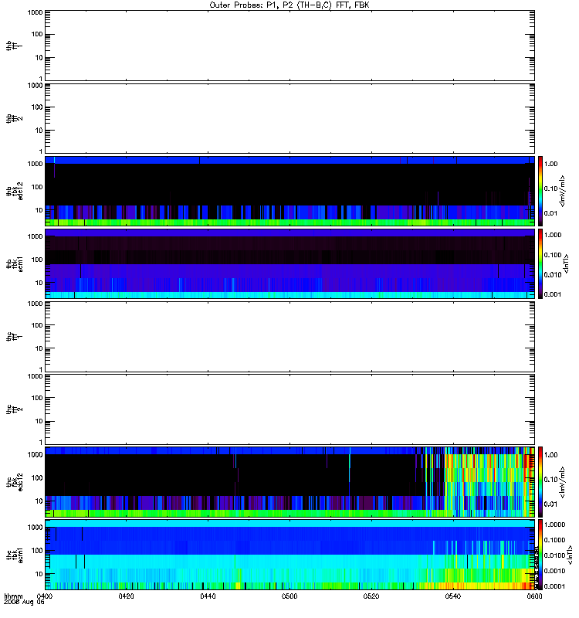Click the '100' y-axis label of thb fbk scm1 panel

37,260
